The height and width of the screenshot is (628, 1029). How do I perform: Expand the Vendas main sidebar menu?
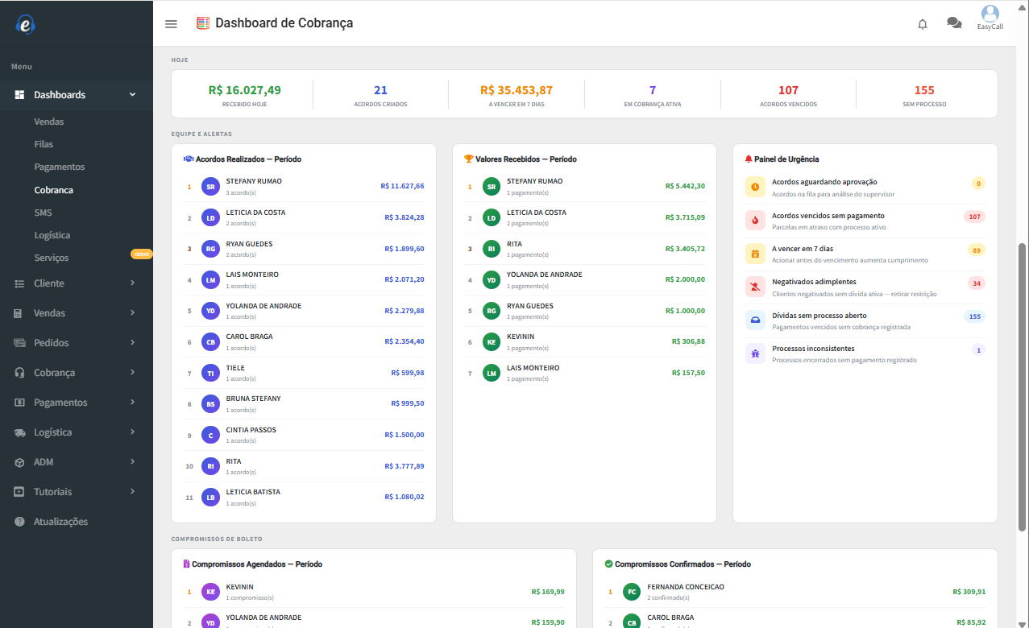[x=77, y=313]
